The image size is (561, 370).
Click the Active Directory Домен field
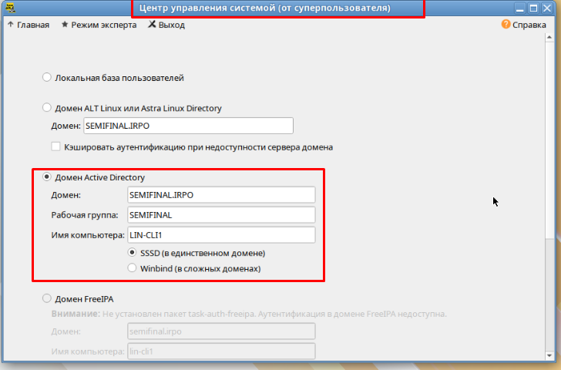pos(221,195)
